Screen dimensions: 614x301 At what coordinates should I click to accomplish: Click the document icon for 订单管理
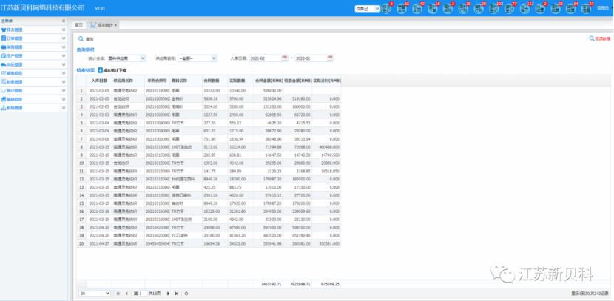point(4,38)
